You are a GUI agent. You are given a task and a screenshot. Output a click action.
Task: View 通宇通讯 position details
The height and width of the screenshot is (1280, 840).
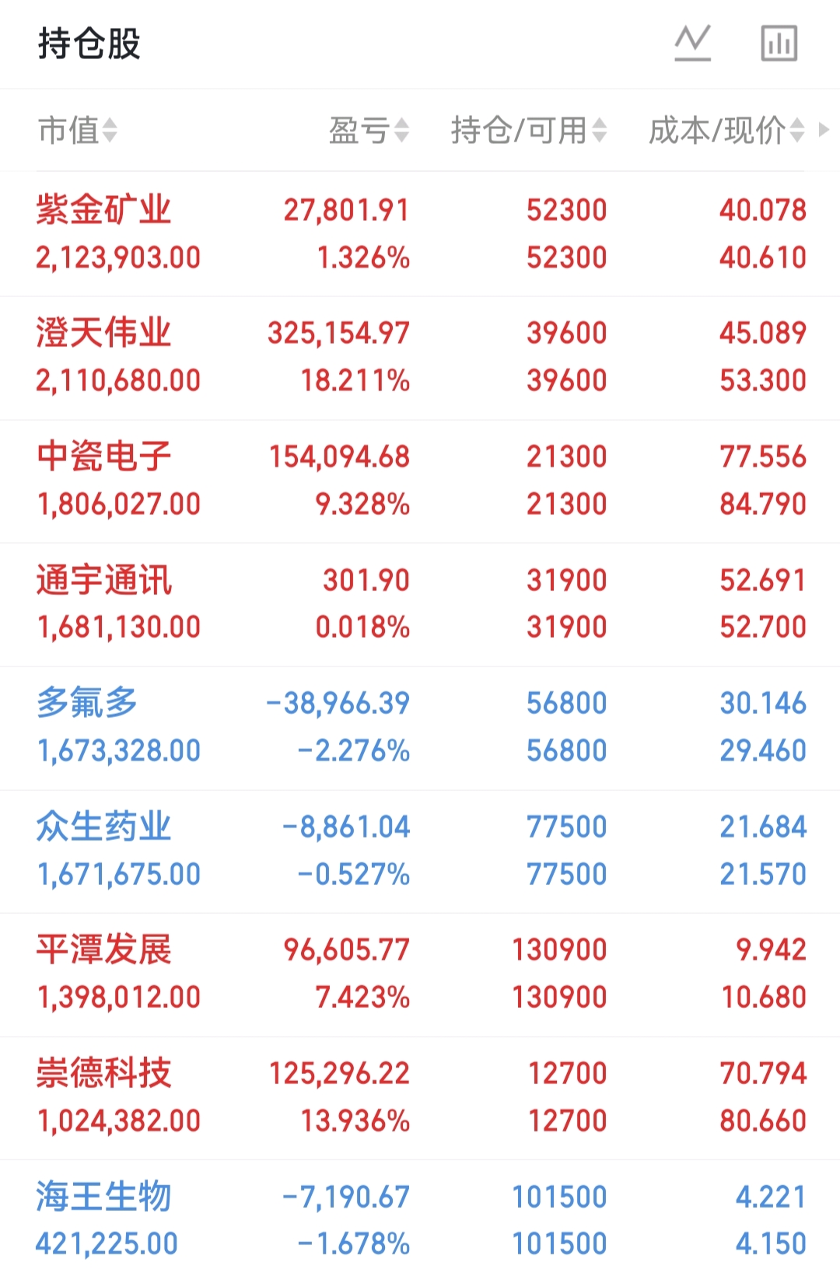(103, 581)
